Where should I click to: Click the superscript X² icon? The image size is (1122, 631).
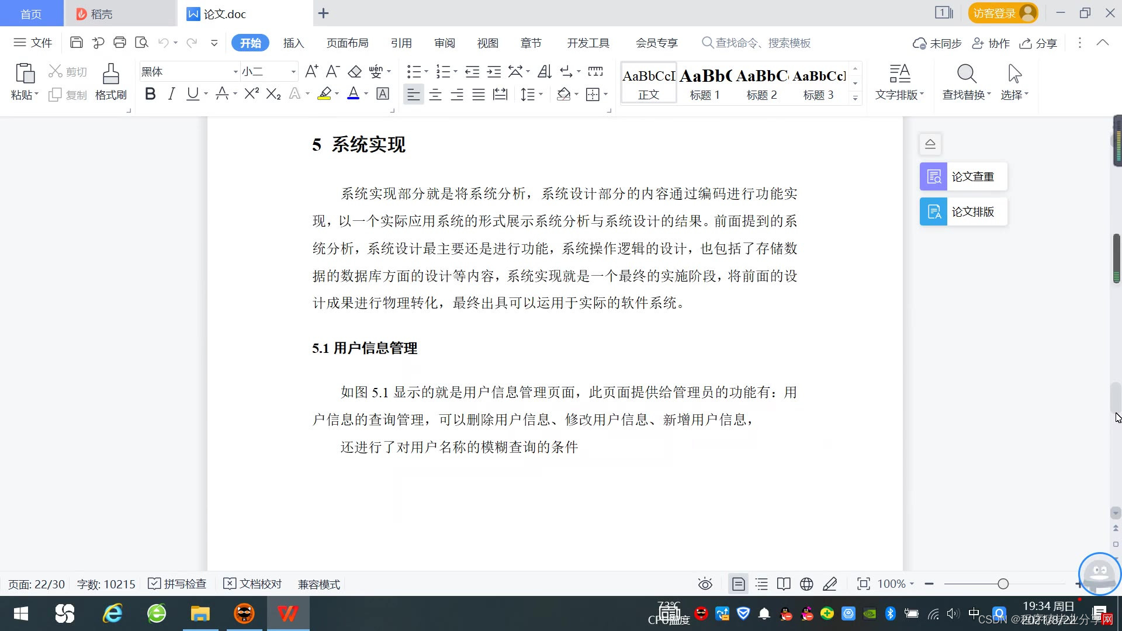coord(251,94)
